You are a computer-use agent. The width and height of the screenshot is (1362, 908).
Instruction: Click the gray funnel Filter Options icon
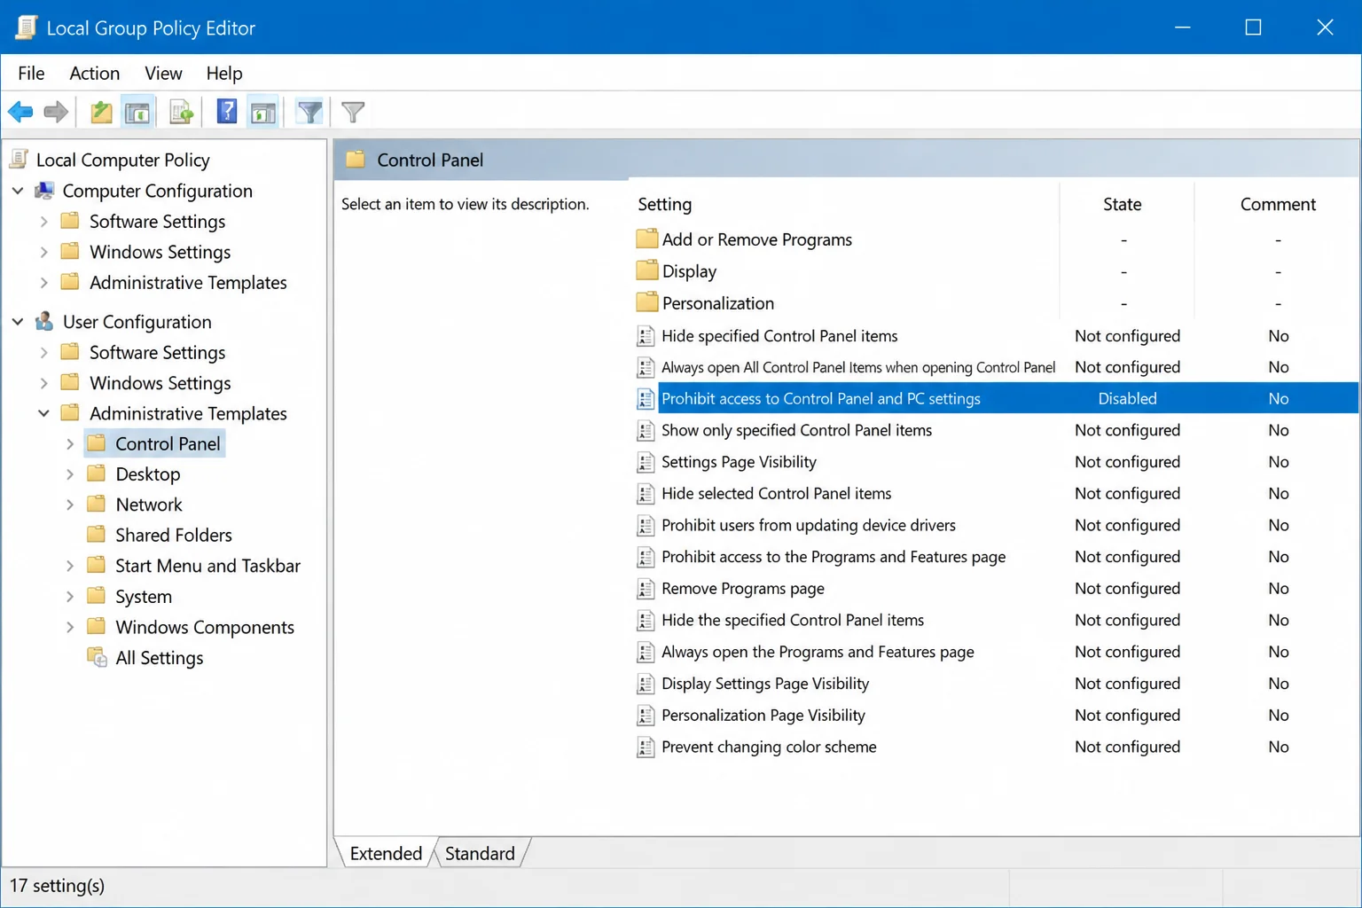[353, 112]
